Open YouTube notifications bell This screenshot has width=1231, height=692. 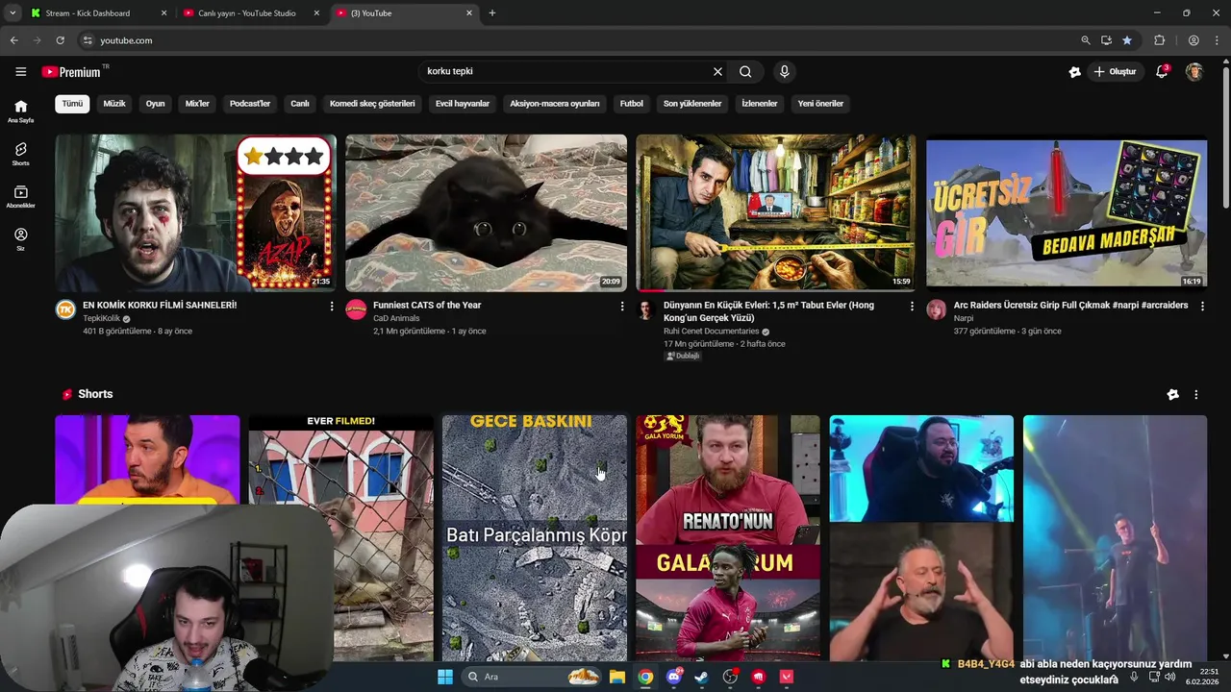pos(1162,71)
